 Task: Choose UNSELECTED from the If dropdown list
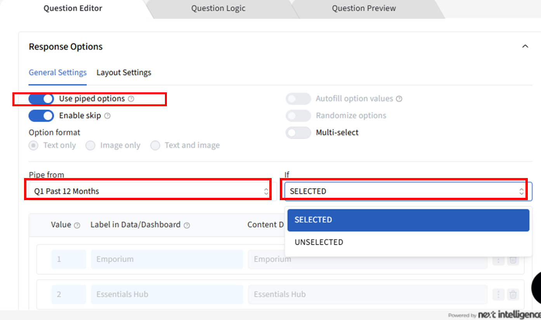(x=319, y=242)
